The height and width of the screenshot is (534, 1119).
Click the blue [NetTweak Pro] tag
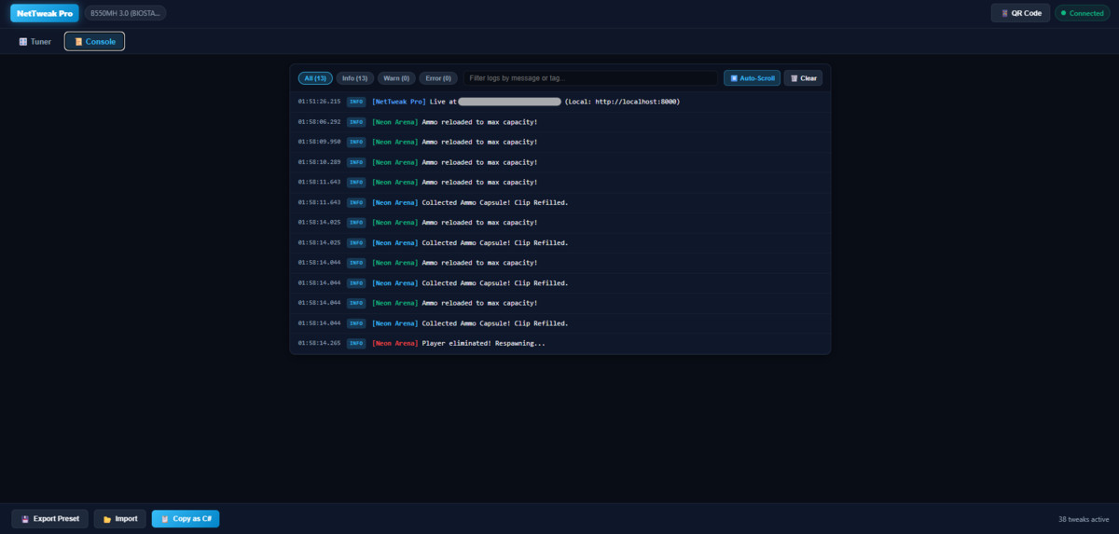click(398, 102)
